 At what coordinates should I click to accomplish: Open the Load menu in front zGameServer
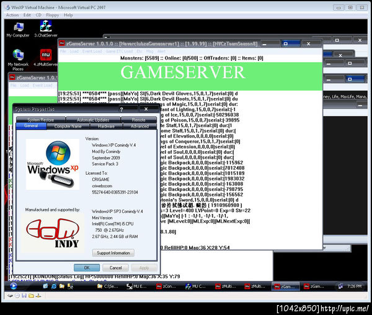[74, 51]
